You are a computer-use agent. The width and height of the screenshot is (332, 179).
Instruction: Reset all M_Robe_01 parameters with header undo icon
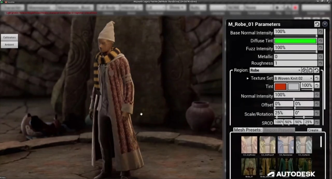pos(317,24)
